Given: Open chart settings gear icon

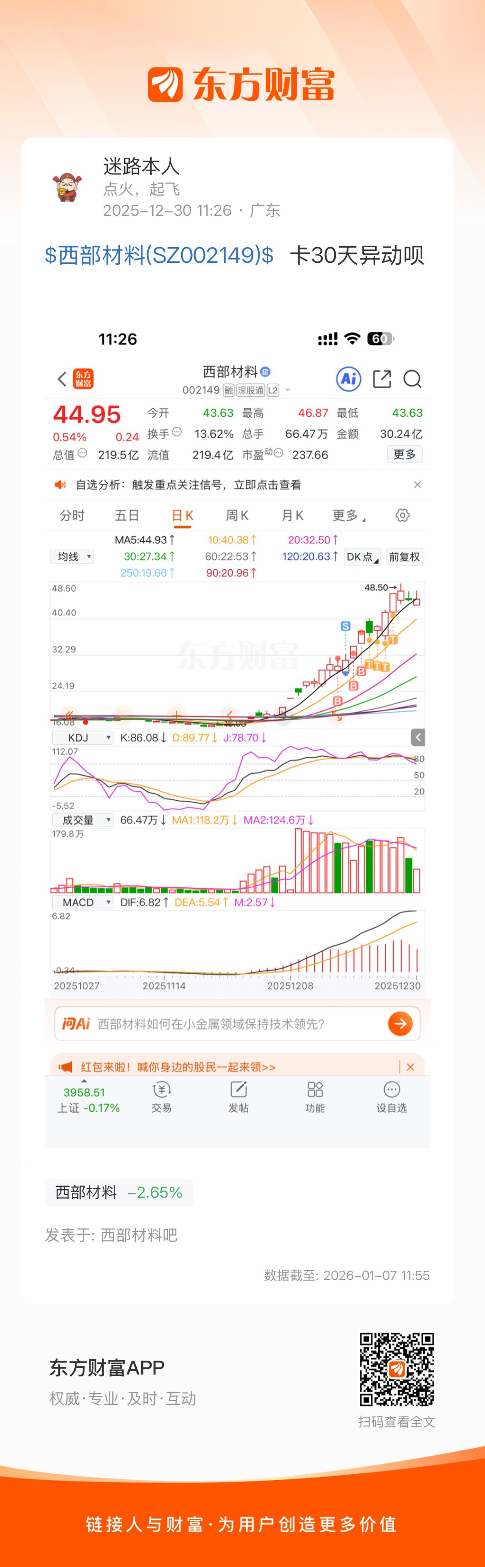Looking at the screenshot, I should (x=402, y=515).
